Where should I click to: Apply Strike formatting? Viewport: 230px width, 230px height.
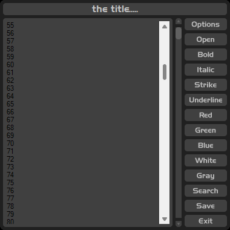pyautogui.click(x=206, y=85)
